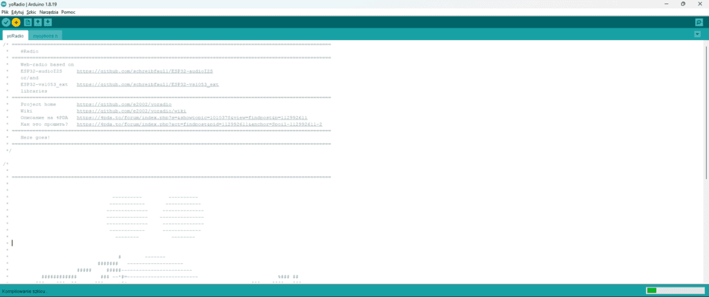709x297 pixels.
Task: Click the Arduino logo in title bar
Action: click(4, 3)
